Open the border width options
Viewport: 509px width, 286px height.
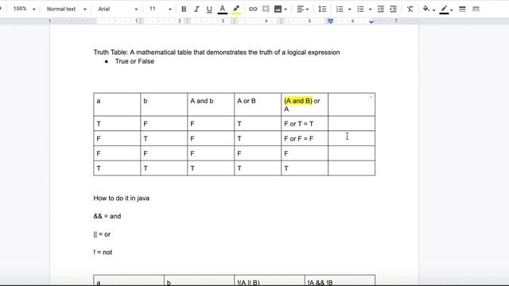pyautogui.click(x=462, y=9)
